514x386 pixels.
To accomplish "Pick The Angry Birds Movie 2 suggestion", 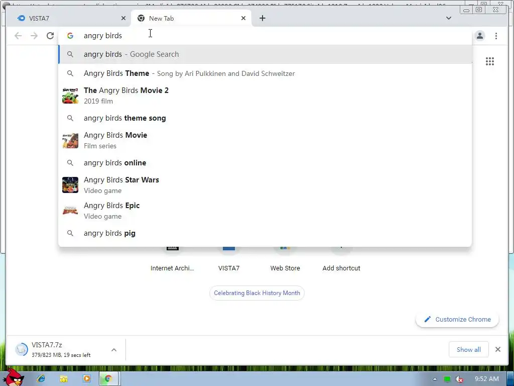I will pos(265,95).
